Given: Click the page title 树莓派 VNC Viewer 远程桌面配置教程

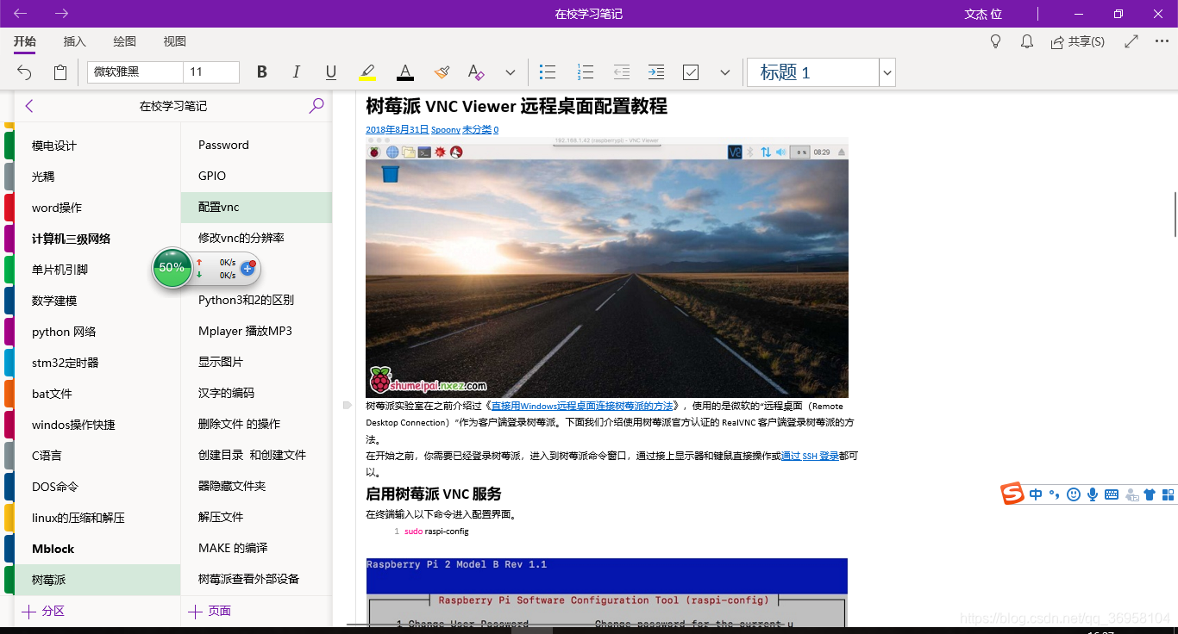Looking at the screenshot, I should (x=517, y=106).
